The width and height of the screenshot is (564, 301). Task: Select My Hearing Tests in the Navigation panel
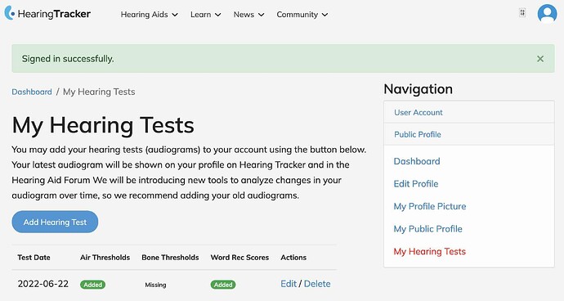[430, 251]
